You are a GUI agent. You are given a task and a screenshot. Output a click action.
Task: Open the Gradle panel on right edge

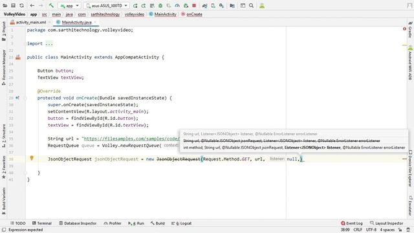click(410, 30)
